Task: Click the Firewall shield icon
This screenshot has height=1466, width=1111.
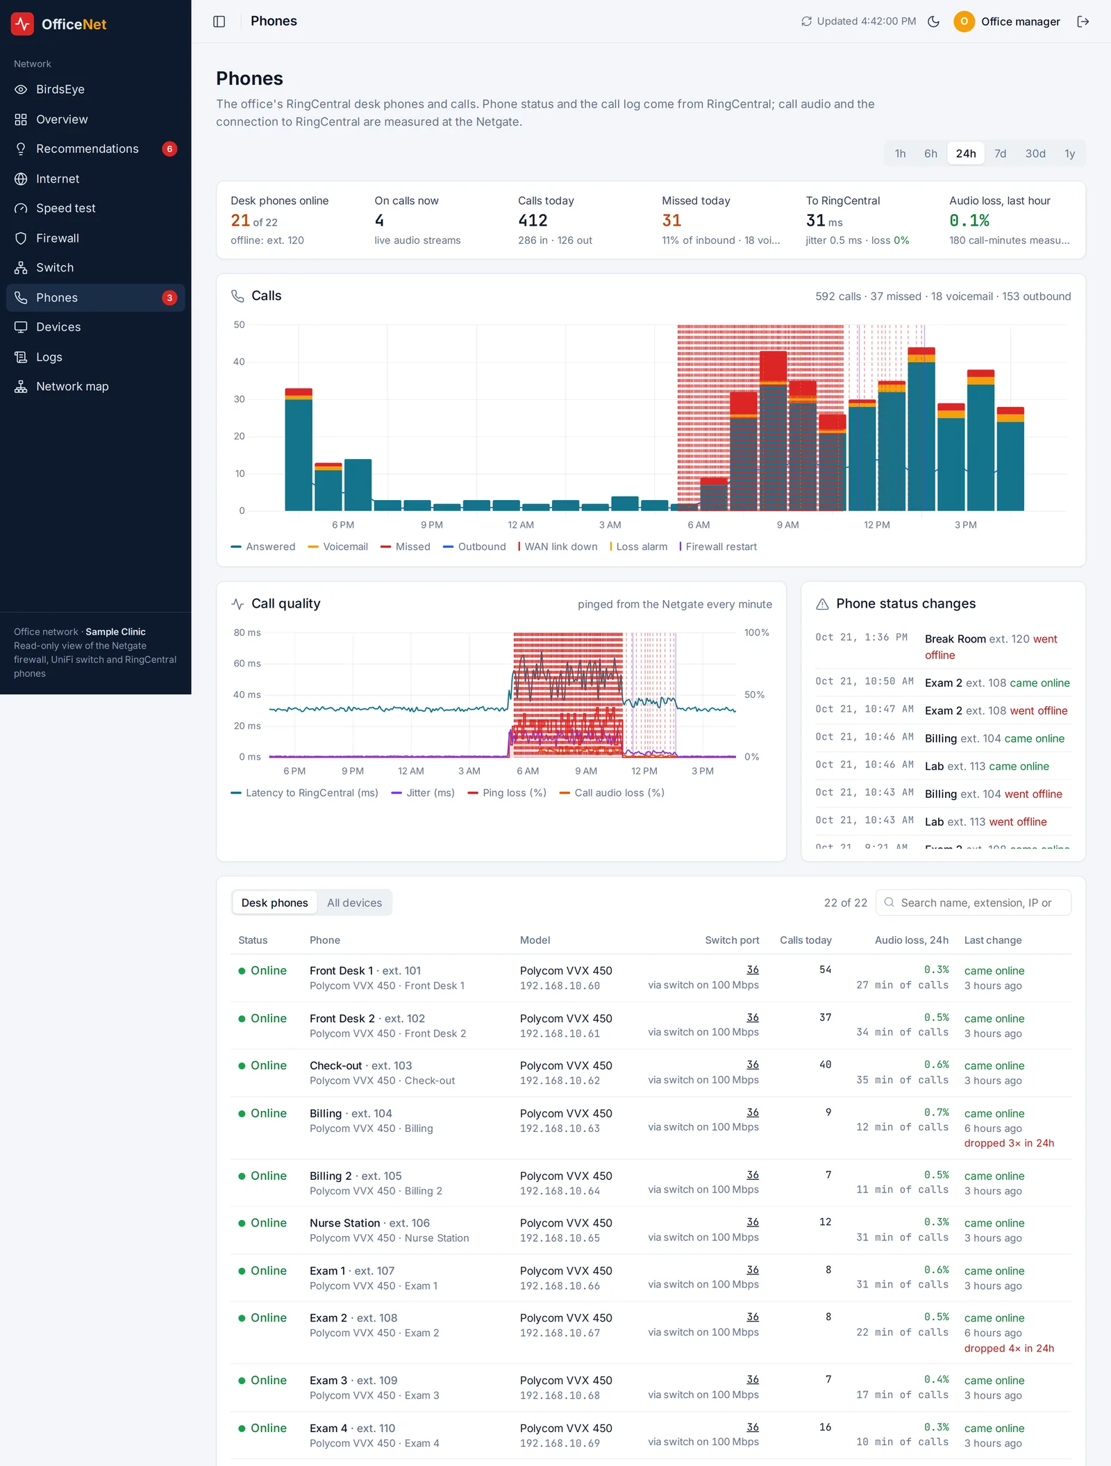Action: tap(21, 238)
